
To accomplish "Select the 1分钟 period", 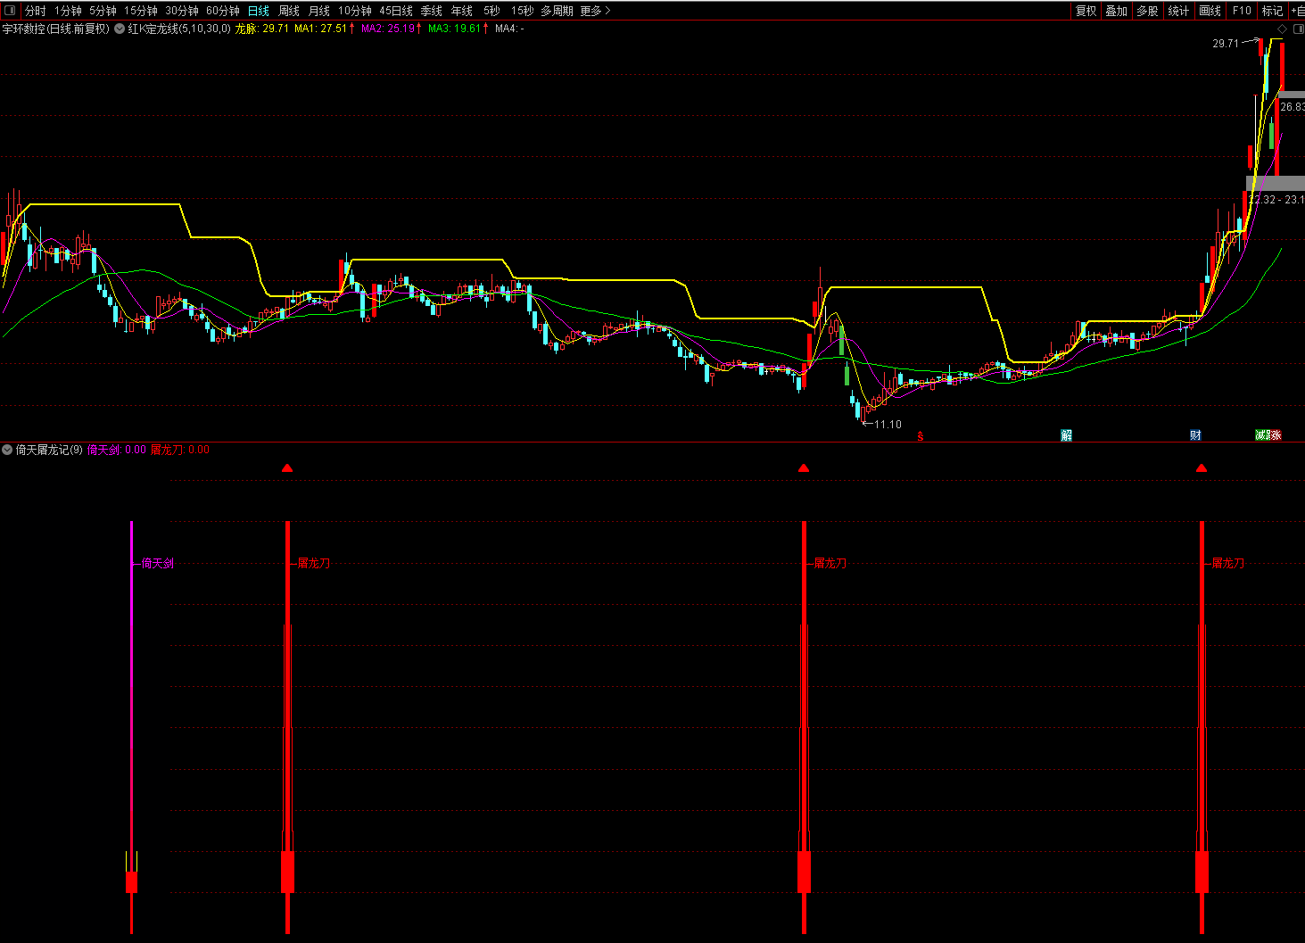I will pyautogui.click(x=68, y=11).
